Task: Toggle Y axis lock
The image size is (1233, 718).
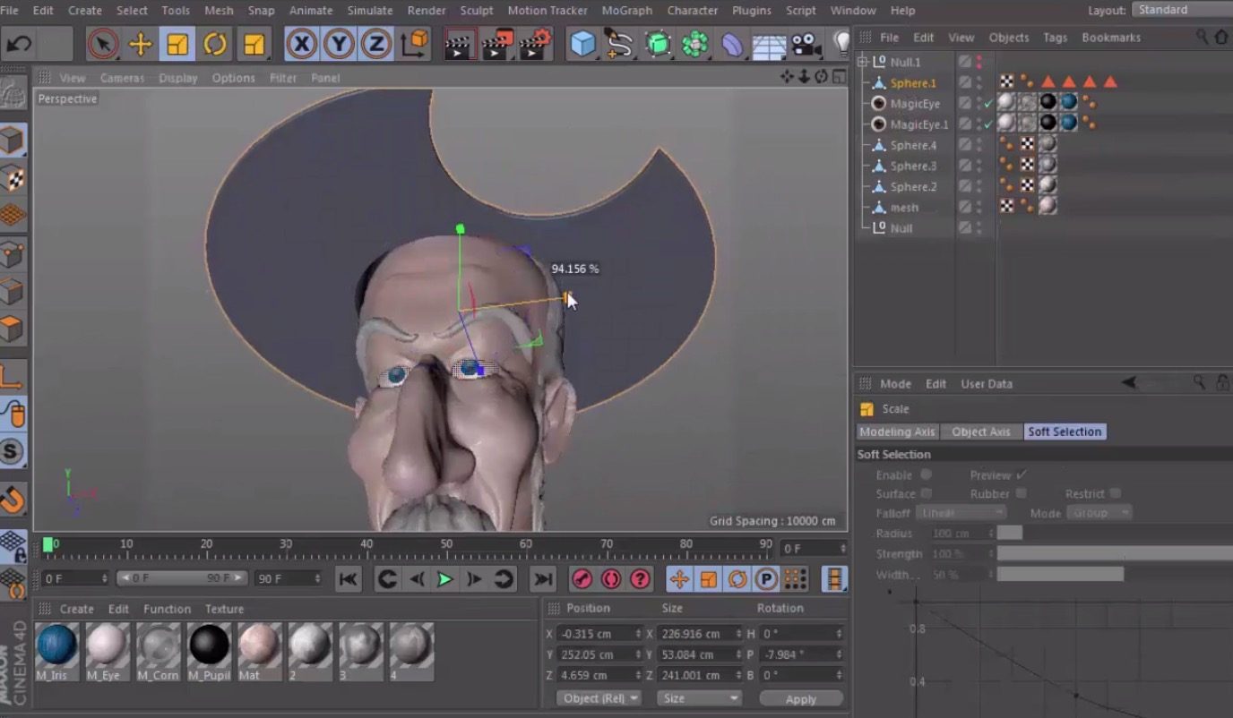Action: tap(339, 44)
